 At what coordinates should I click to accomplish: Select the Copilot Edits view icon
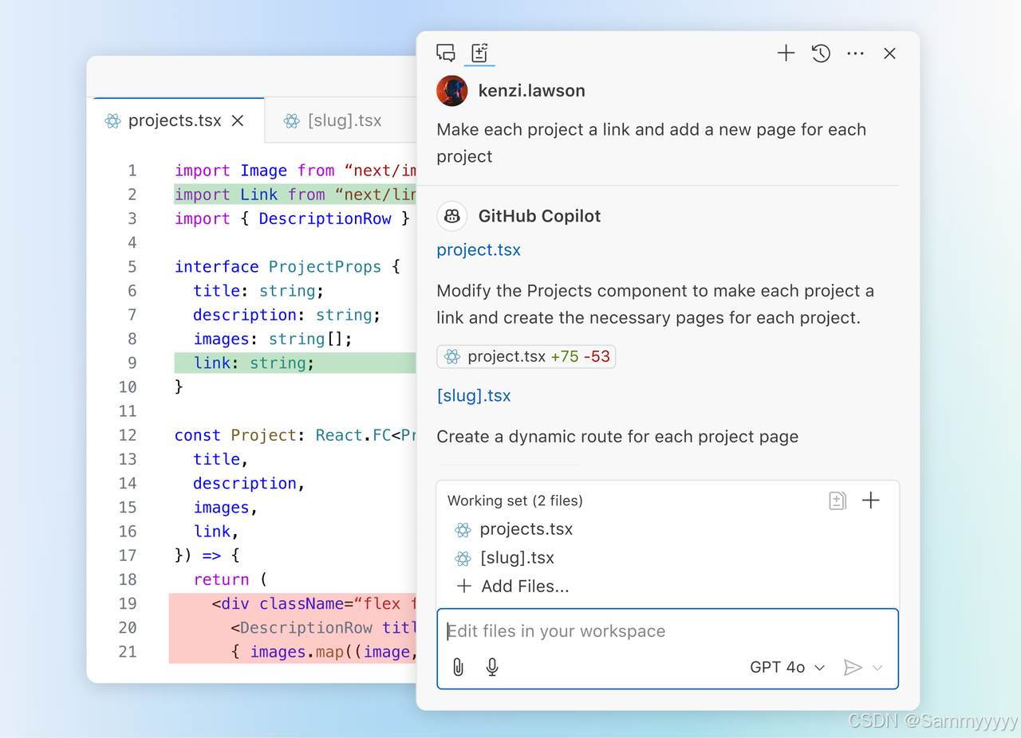(x=479, y=53)
